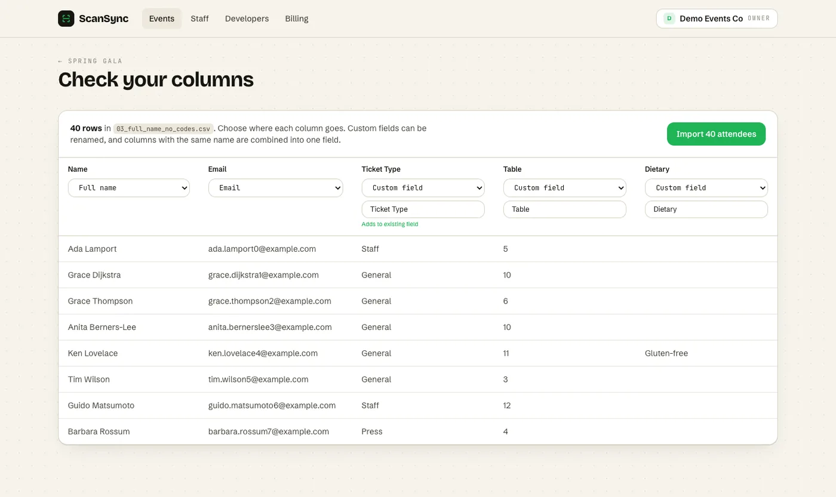
Task: Open the Ticket Type column mapping dropdown
Action: click(x=423, y=188)
